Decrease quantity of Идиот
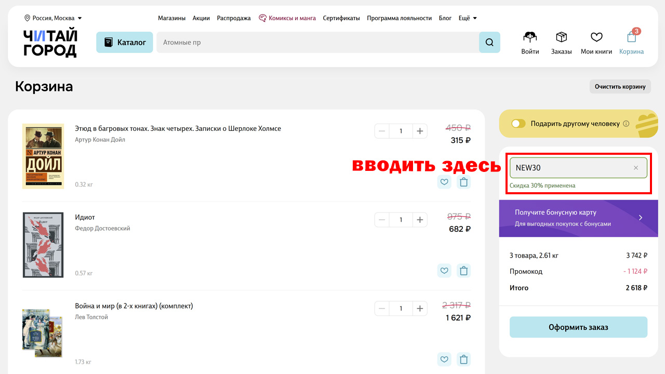This screenshot has width=665, height=374. [382, 220]
